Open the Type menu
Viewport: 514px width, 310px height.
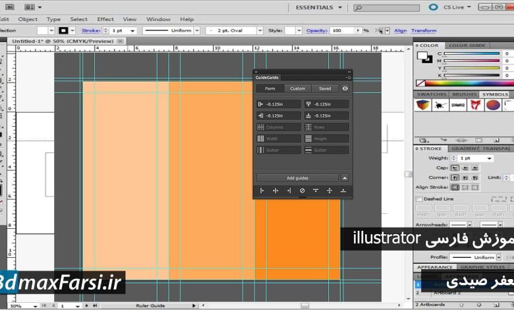pos(53,19)
